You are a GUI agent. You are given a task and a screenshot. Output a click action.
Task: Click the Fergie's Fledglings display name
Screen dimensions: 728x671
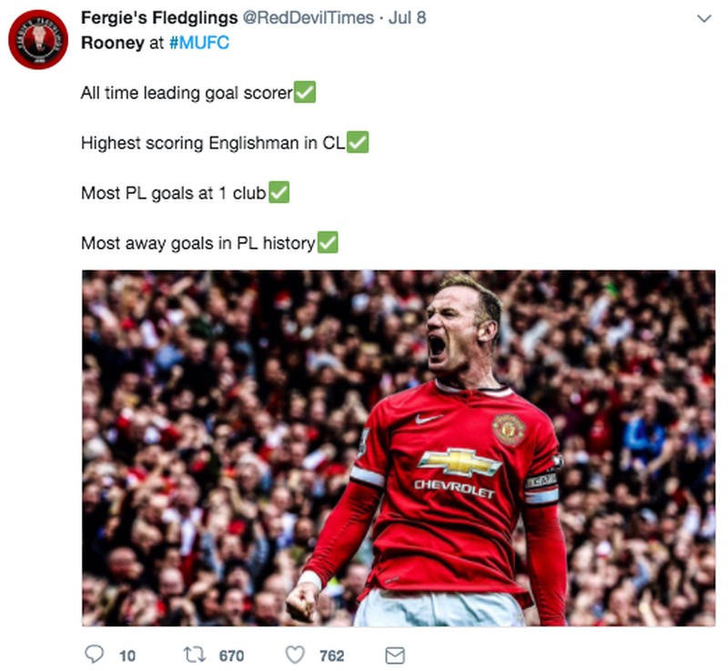point(159,17)
